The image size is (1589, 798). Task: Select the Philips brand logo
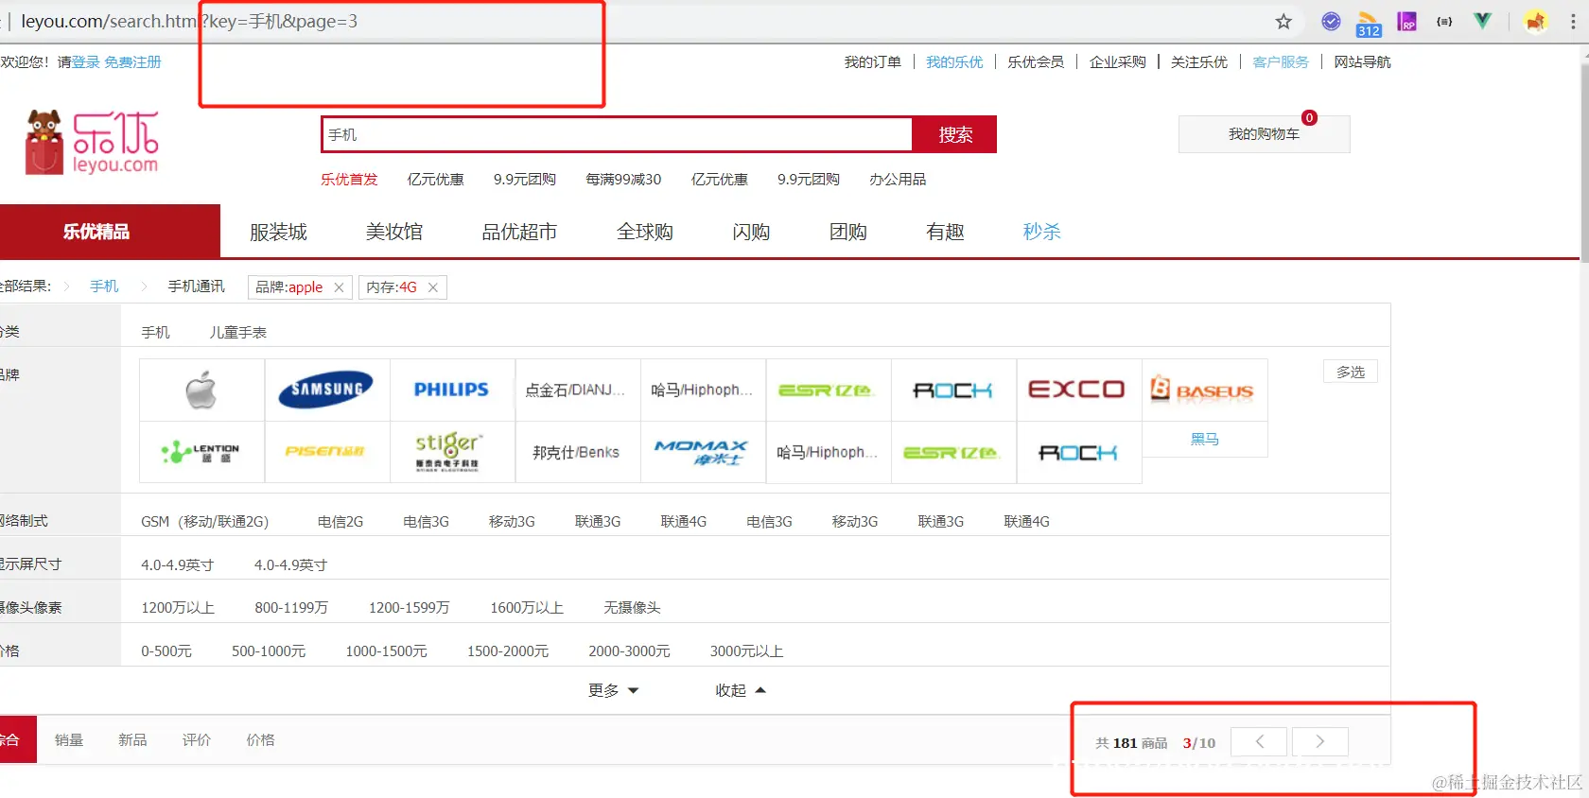pyautogui.click(x=451, y=390)
